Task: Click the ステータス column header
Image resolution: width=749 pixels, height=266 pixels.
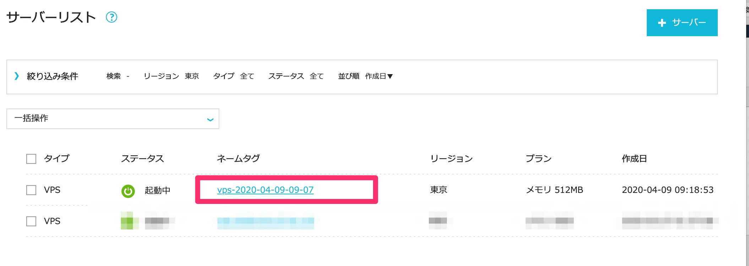Action: click(142, 159)
